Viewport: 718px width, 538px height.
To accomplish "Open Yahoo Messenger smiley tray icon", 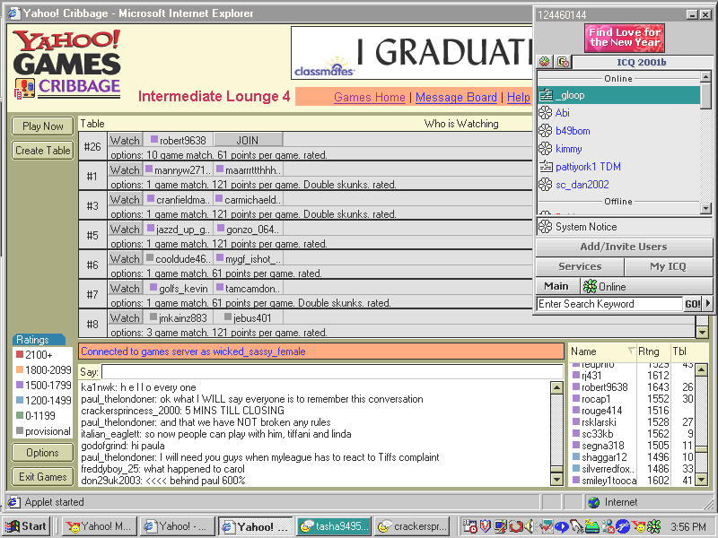I will click(639, 526).
